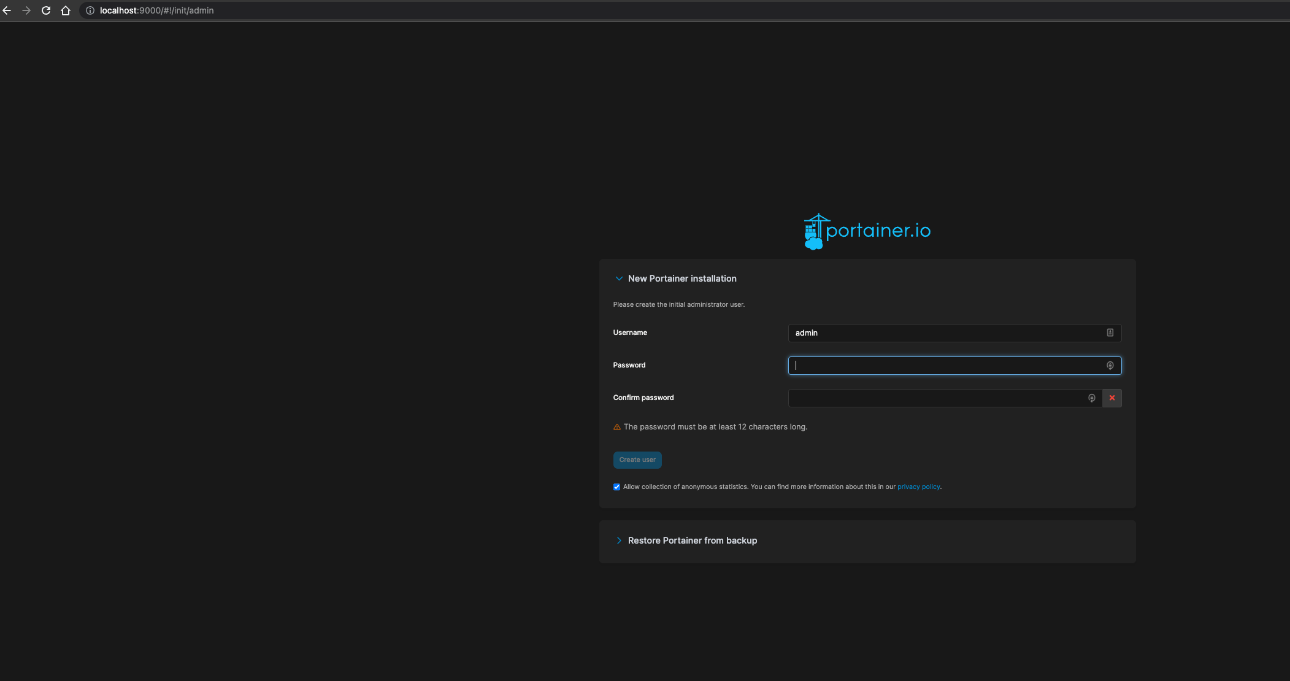Image resolution: width=1290 pixels, height=681 pixels.
Task: Click password length warning triangle icon
Action: [x=617, y=427]
